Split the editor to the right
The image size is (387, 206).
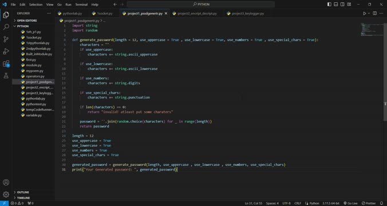coord(374,13)
